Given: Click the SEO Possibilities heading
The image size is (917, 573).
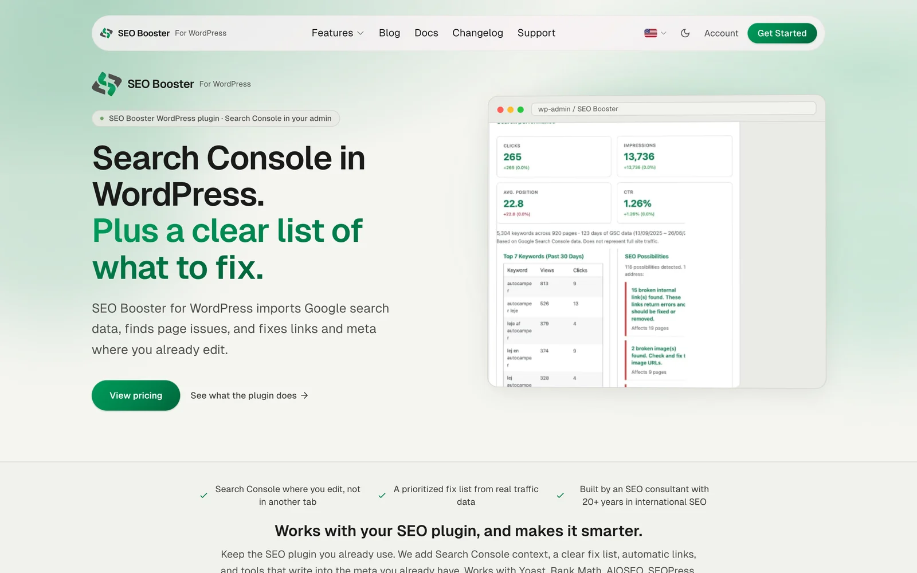Looking at the screenshot, I should point(646,256).
